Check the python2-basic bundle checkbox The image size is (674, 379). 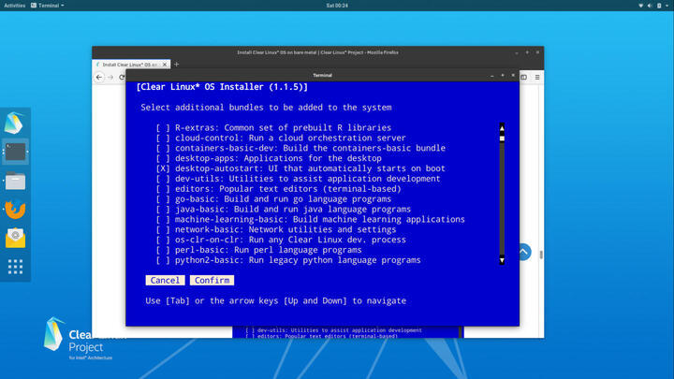coord(163,260)
